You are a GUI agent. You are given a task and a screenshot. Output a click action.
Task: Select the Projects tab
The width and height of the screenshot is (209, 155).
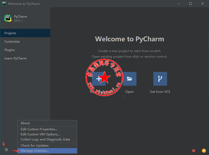point(25,33)
